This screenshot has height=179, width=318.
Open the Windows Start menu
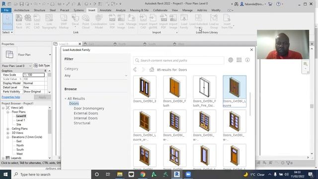click(x=5, y=175)
